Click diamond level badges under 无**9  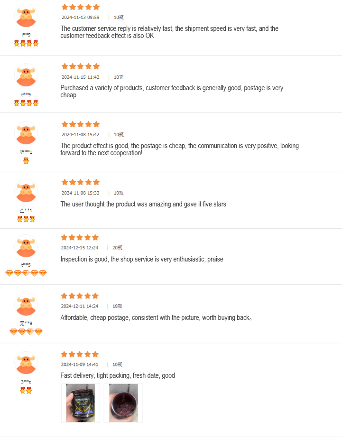26,332
